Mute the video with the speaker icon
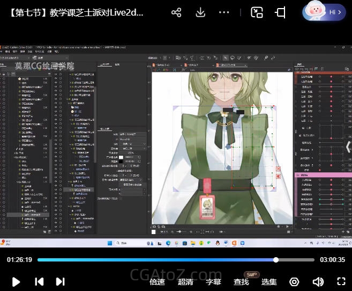This screenshot has height=291, width=352. tap(318, 282)
